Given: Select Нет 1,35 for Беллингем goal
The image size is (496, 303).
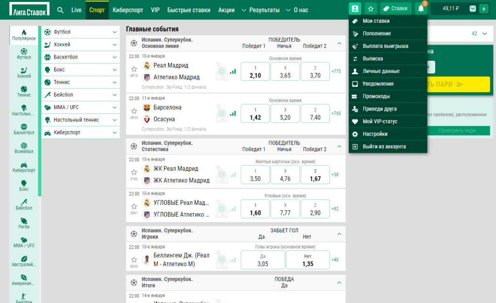Looking at the screenshot, I should click(x=308, y=260).
